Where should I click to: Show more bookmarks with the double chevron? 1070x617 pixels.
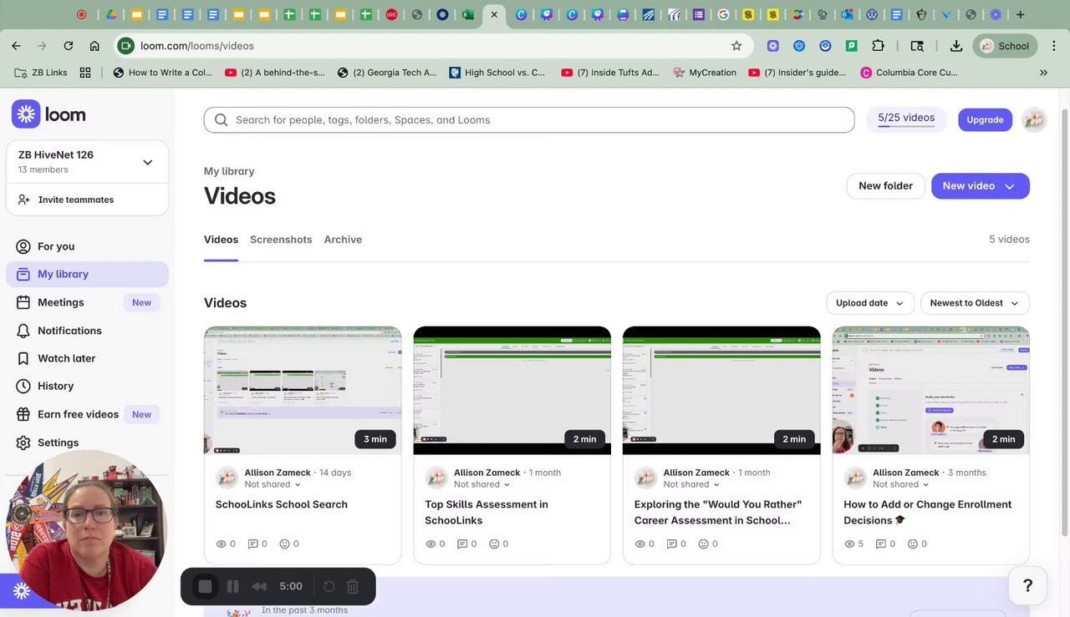click(1043, 73)
